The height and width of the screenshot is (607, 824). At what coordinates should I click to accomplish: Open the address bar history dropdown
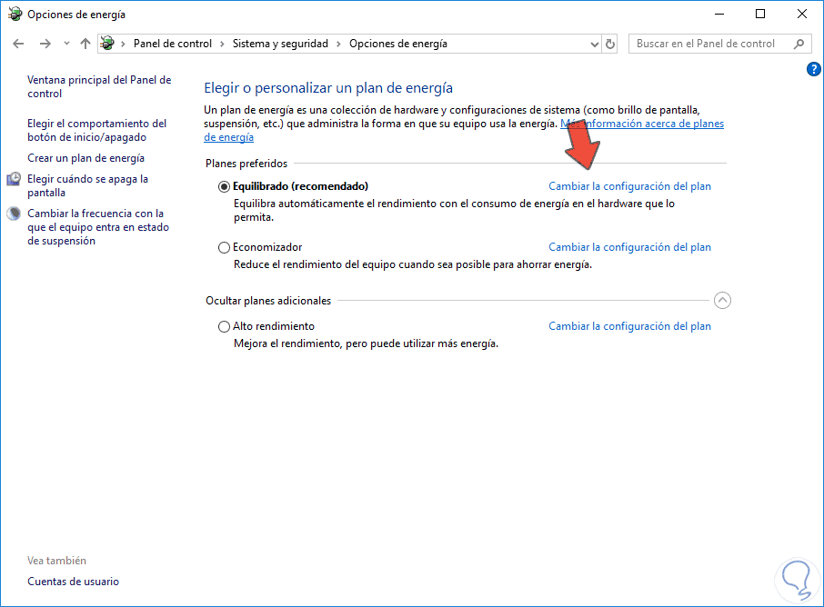(x=594, y=45)
